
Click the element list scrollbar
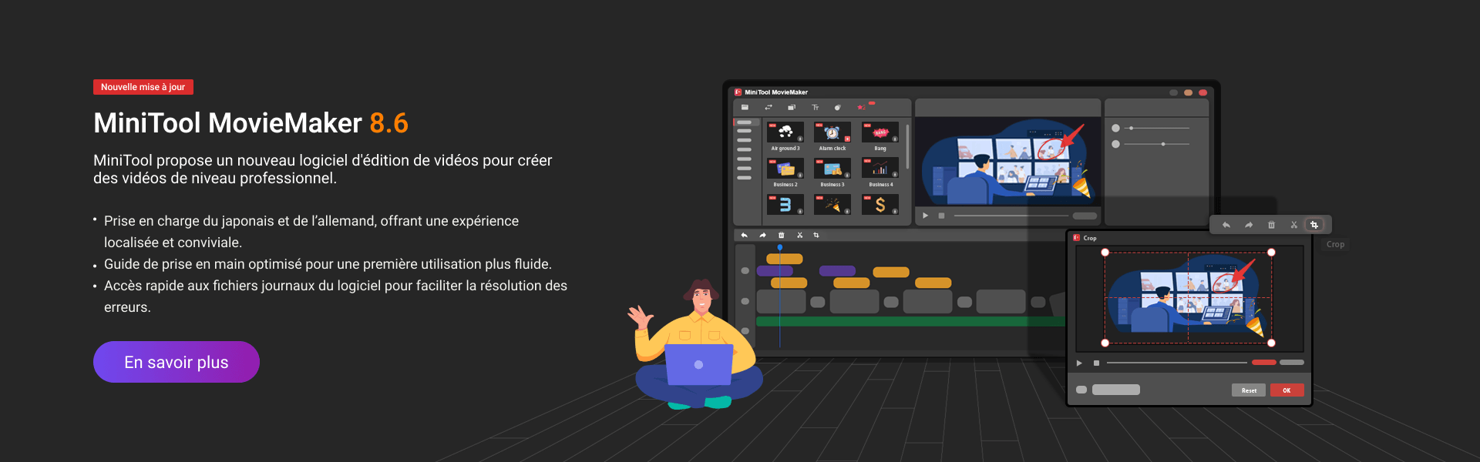click(907, 146)
